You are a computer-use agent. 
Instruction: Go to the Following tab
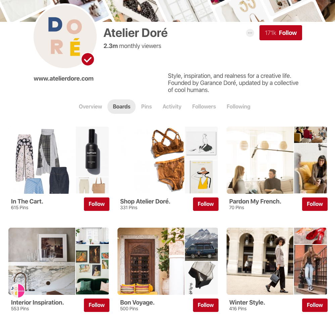tap(238, 107)
